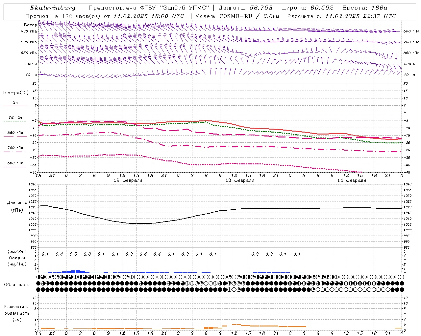Click the Конвективн. label
Viewport: 421px width, 336px height.
coord(17,307)
